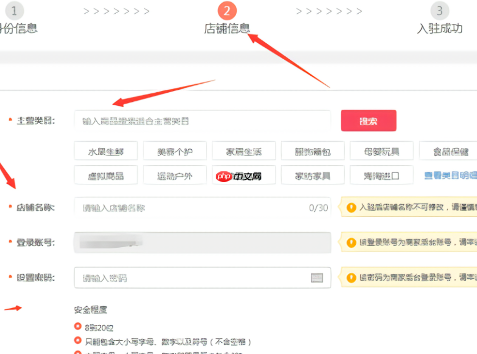The width and height of the screenshot is (477, 354).
Task: Click the red 搜索 search button
Action: point(369,121)
